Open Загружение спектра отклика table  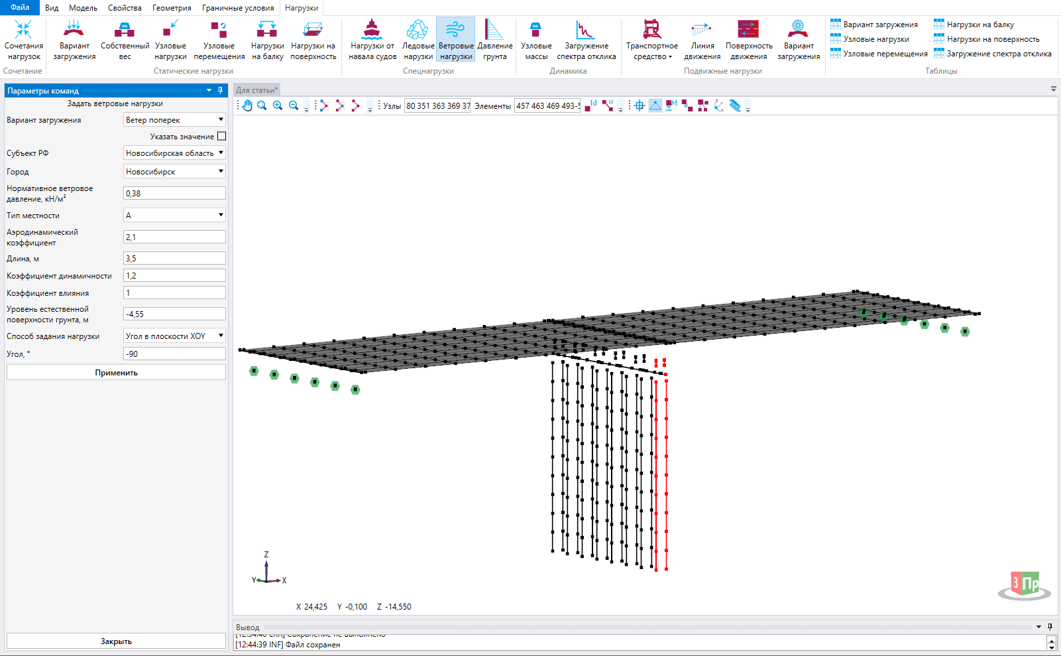pyautogui.click(x=992, y=54)
